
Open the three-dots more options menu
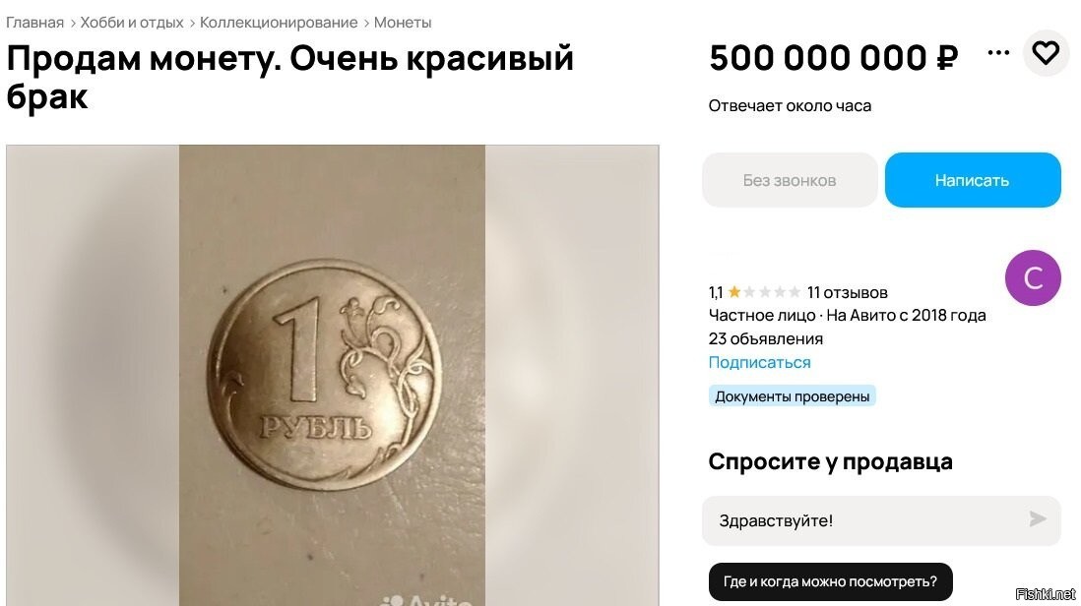click(x=998, y=53)
